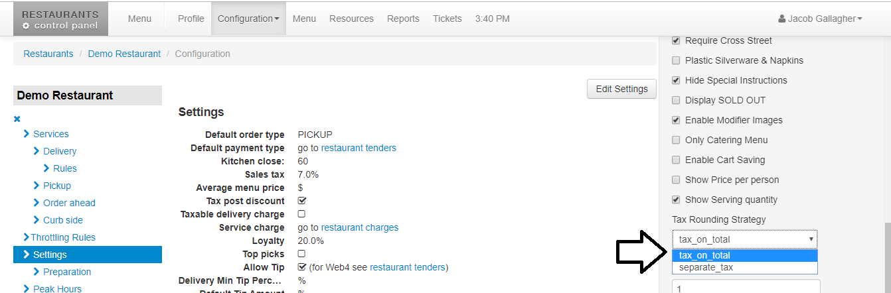Check the Display SOLD OUT option

coord(676,100)
